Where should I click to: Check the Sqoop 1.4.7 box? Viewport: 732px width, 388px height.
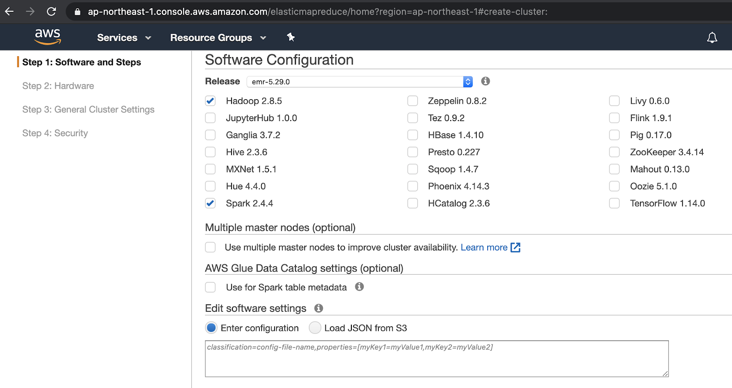click(x=413, y=169)
